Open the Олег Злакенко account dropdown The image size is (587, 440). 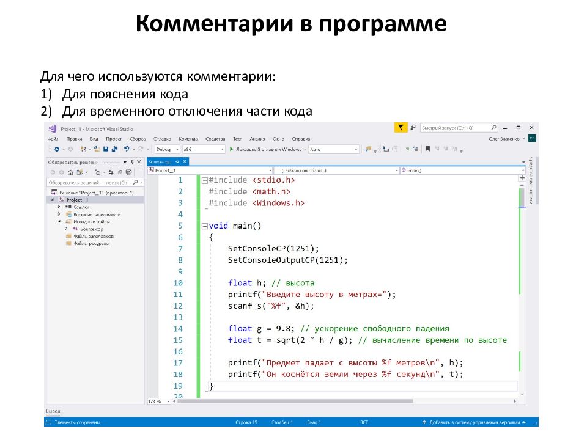[x=507, y=139]
